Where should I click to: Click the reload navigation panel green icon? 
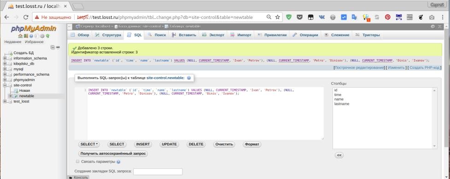(47, 36)
